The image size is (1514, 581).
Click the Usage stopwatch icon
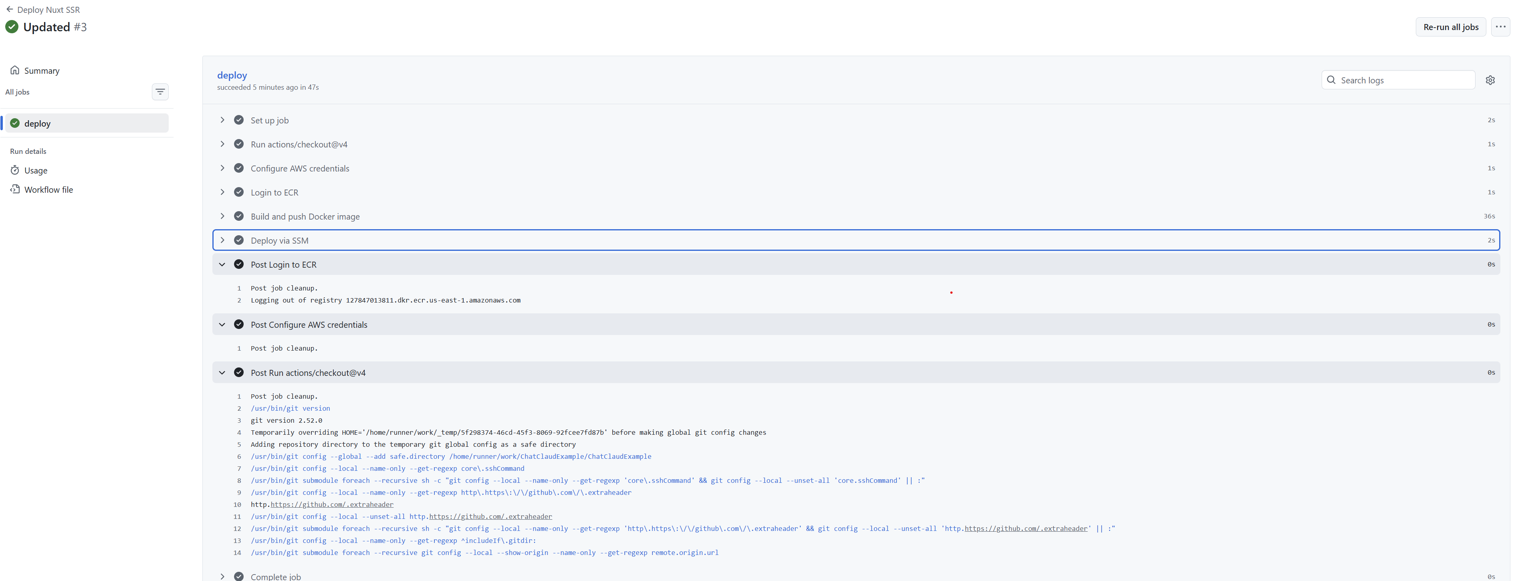coord(15,170)
